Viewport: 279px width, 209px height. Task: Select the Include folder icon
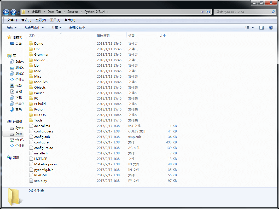coord(31,60)
